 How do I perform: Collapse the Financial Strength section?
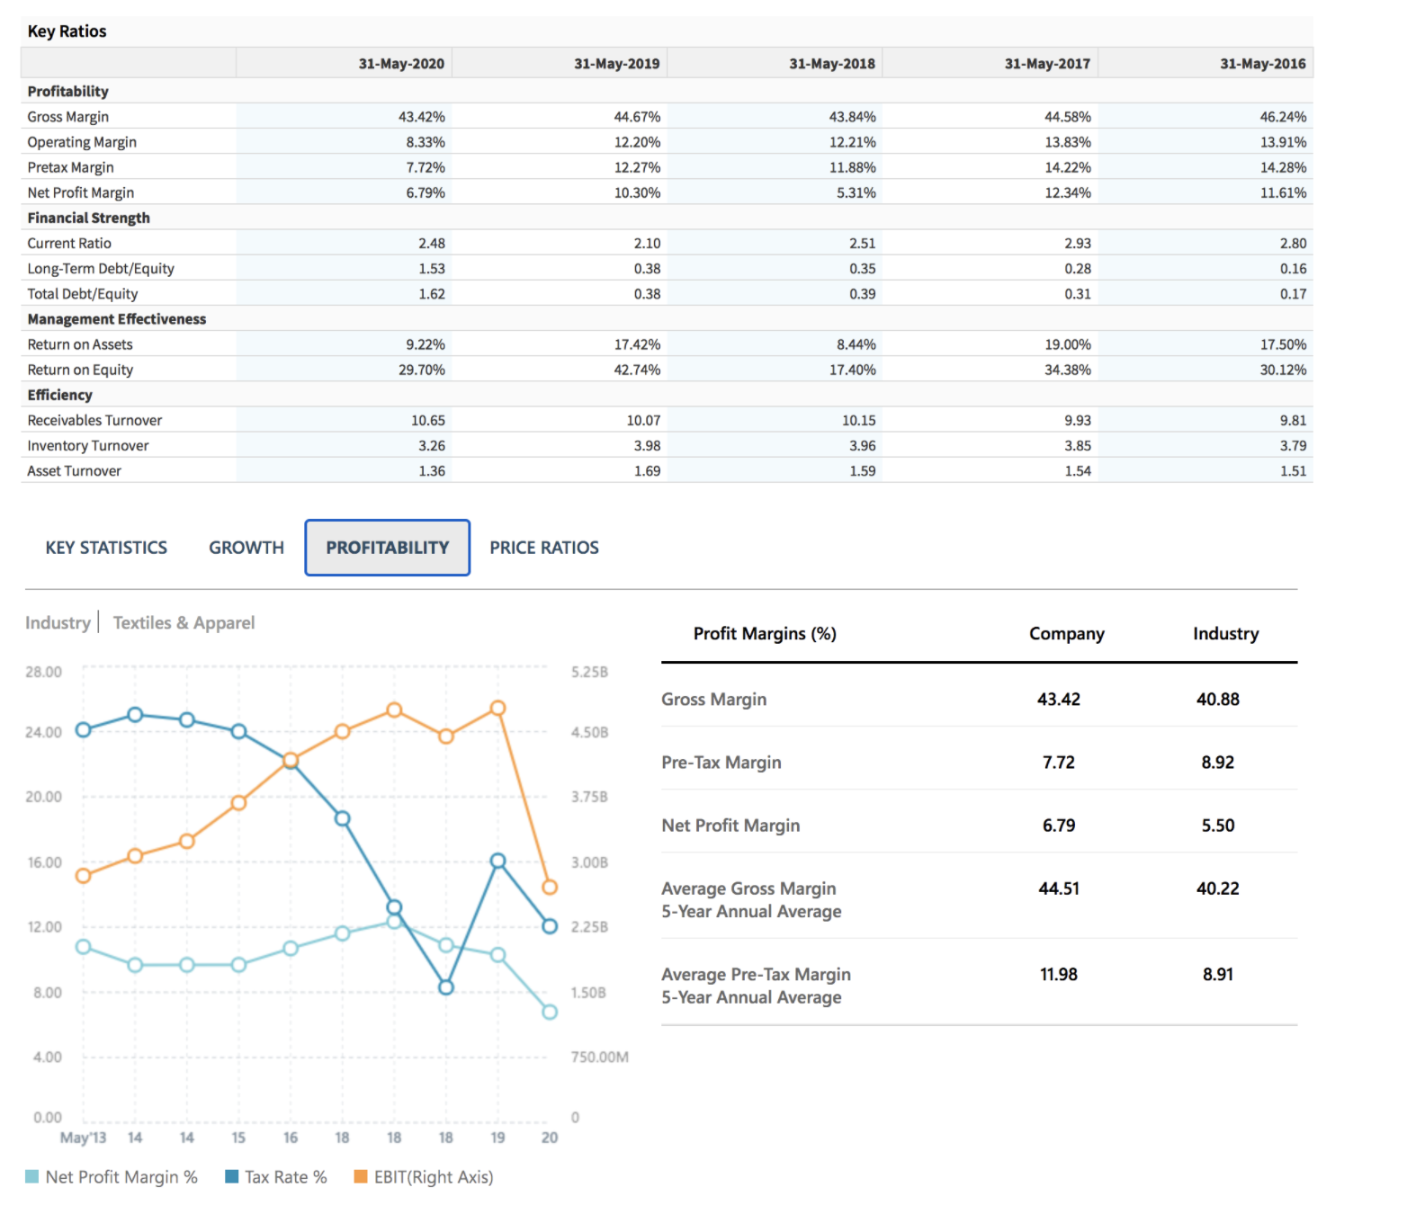point(88,218)
